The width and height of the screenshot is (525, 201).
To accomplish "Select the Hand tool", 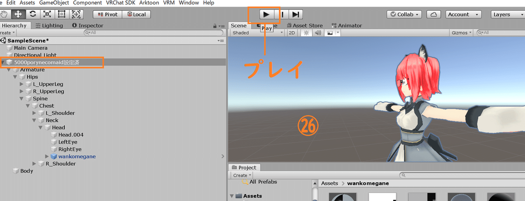I will pos(3,14).
